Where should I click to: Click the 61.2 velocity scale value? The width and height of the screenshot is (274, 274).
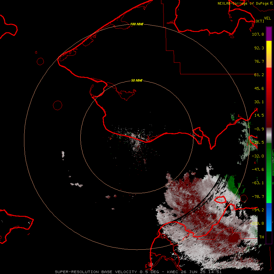tap(259, 75)
